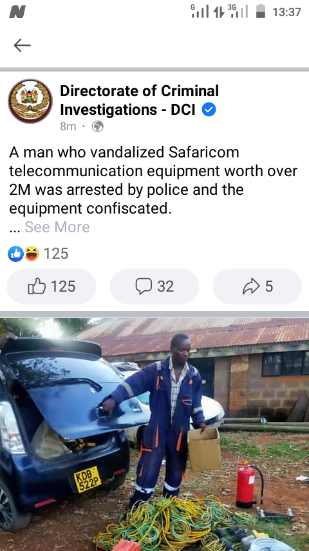This screenshot has width=309, height=551.
Task: Share the post using the arrow button
Action: [x=257, y=286]
